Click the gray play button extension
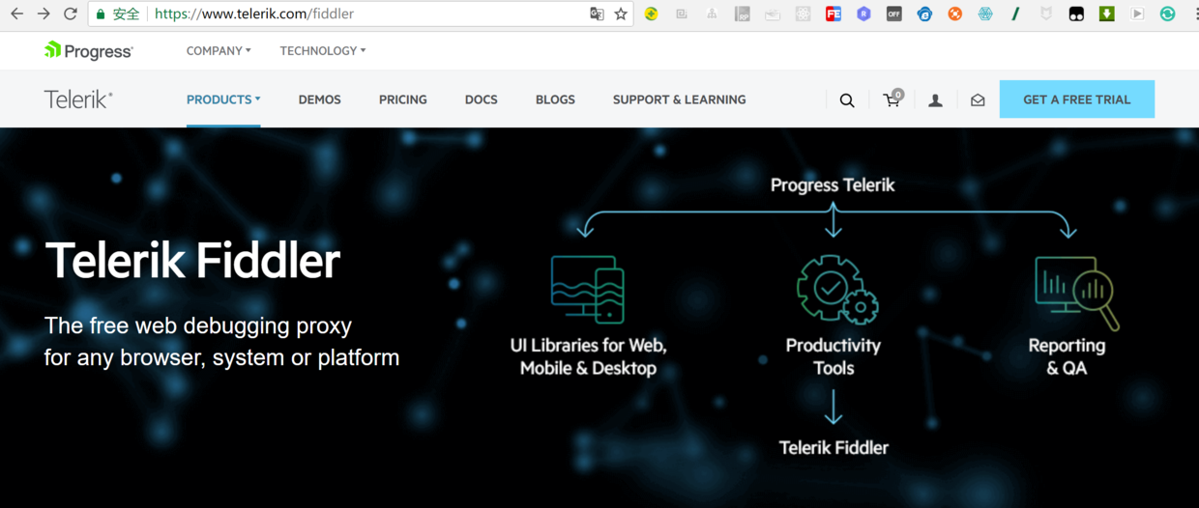The image size is (1199, 508). (x=1137, y=14)
